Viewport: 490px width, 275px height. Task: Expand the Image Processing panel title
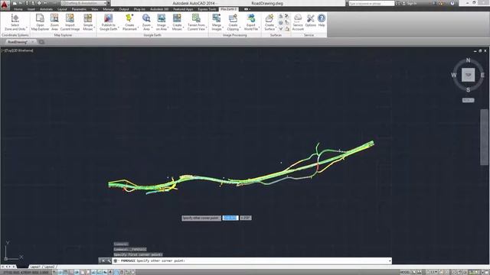point(235,35)
